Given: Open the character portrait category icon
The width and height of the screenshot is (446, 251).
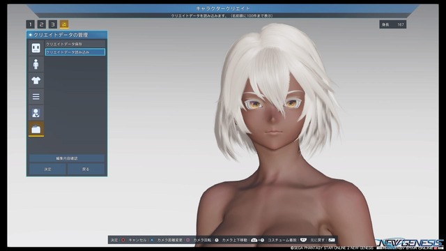Looking at the screenshot, I should (36, 113).
